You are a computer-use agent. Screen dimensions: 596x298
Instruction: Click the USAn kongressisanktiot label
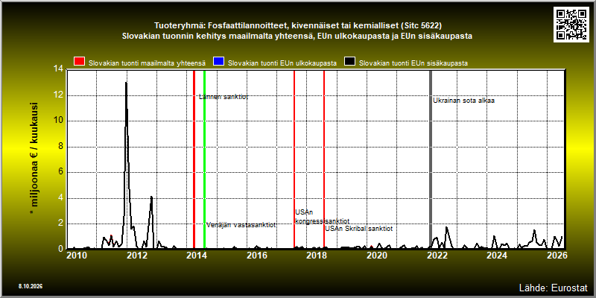click(323, 217)
